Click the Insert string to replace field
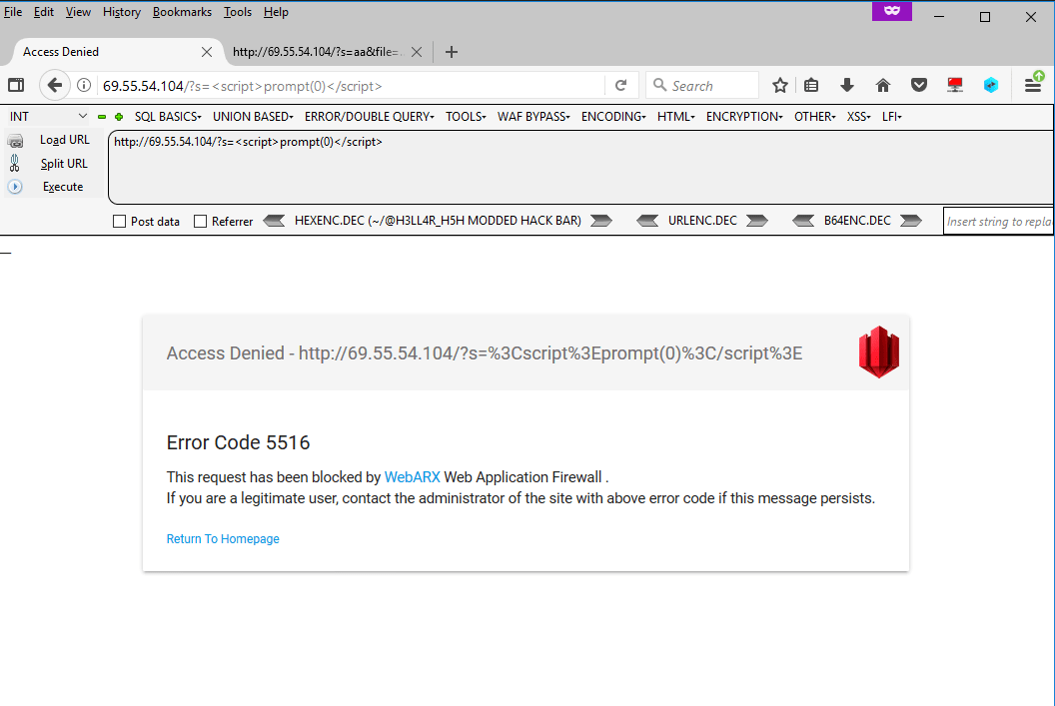1055x706 pixels. (x=998, y=222)
